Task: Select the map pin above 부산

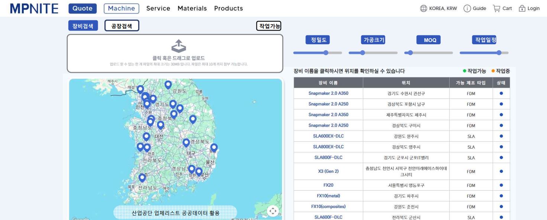Action: (199, 172)
